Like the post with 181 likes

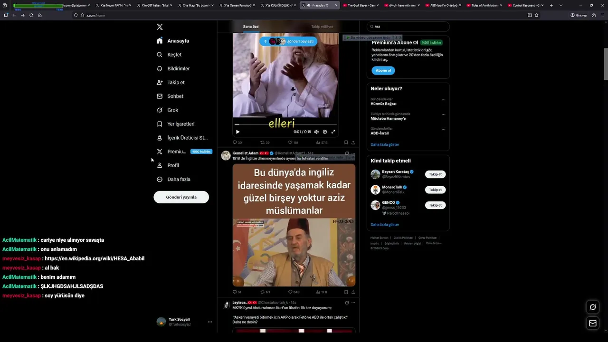coord(293,142)
